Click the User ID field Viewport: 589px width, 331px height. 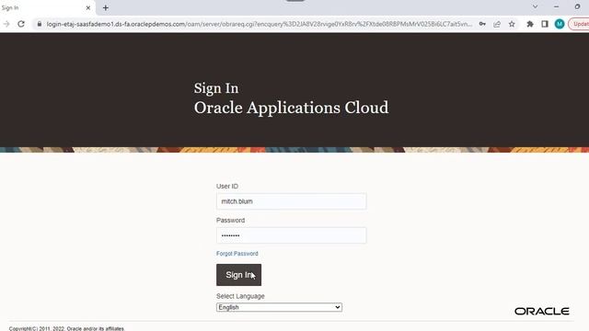pos(291,201)
